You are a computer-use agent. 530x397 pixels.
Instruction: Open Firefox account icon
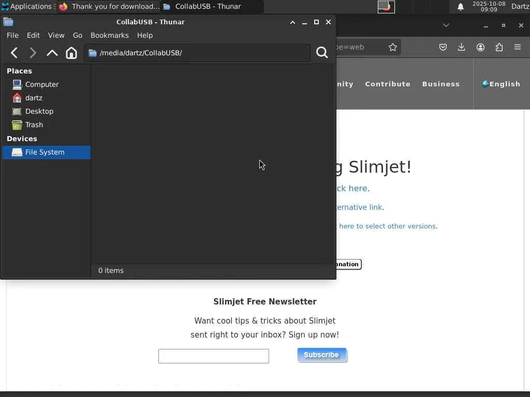(x=480, y=47)
